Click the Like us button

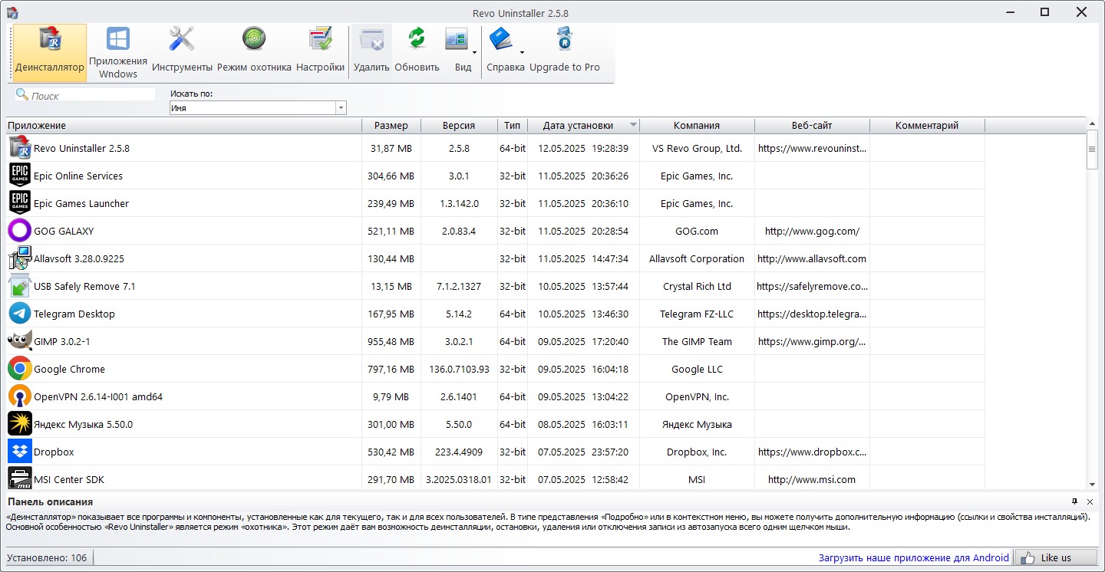(1056, 557)
